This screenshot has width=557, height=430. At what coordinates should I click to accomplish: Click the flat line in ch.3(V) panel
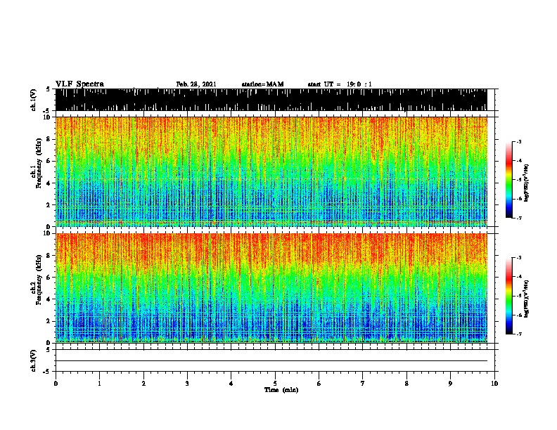pos(271,361)
